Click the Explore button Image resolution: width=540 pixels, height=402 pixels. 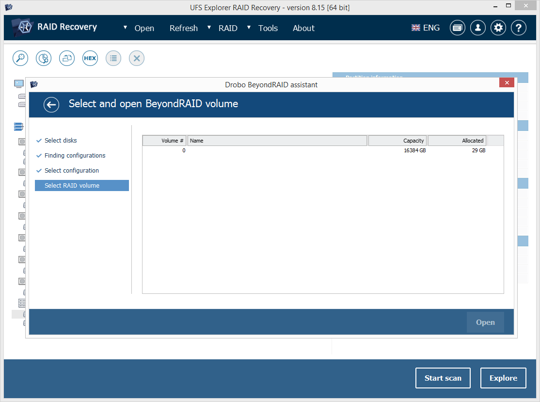[503, 378]
